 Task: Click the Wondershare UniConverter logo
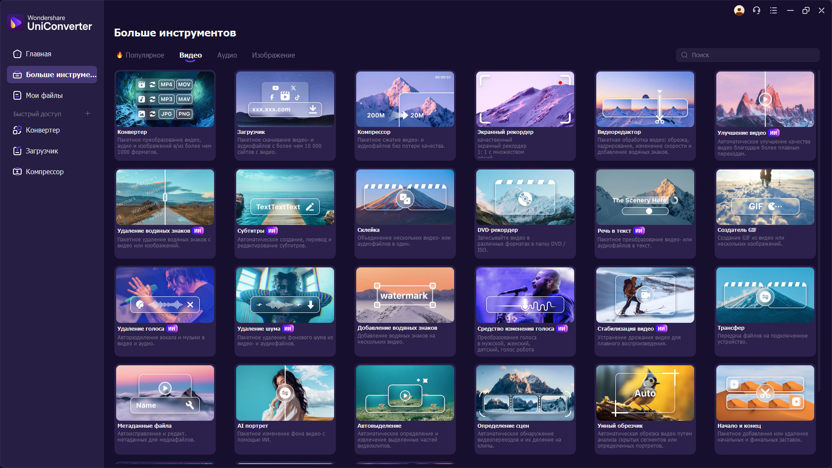click(x=49, y=23)
